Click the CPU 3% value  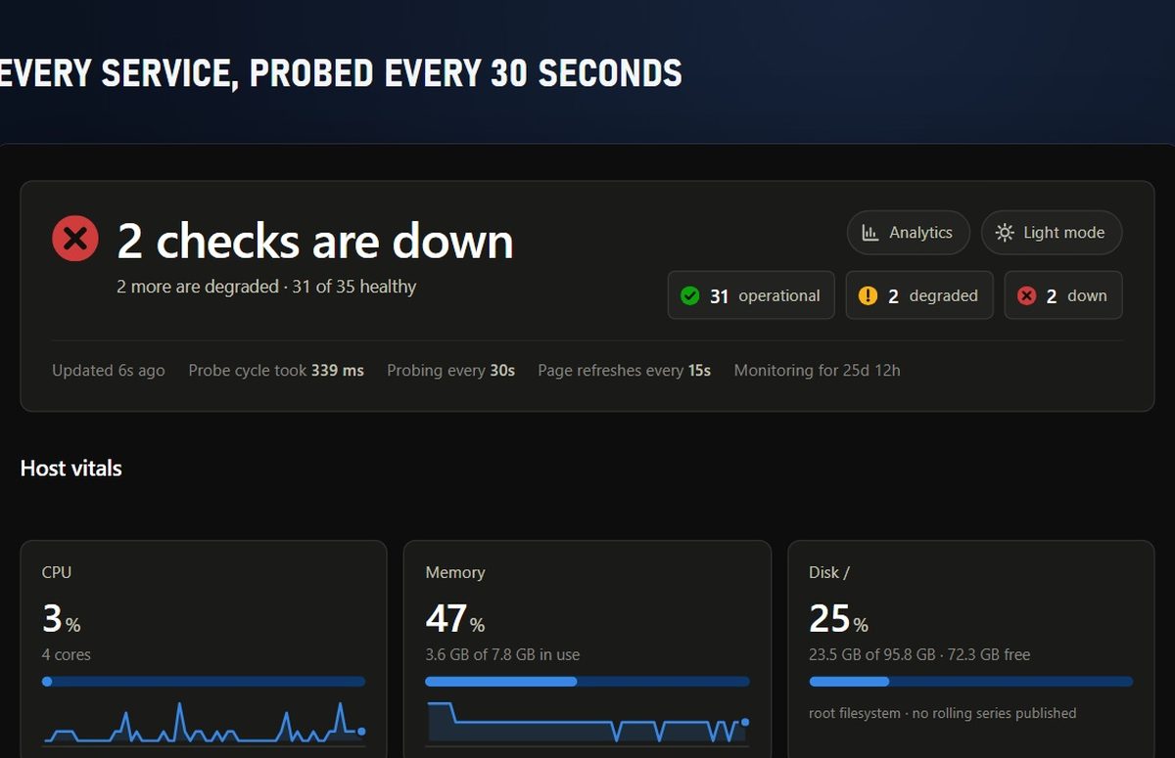point(62,619)
